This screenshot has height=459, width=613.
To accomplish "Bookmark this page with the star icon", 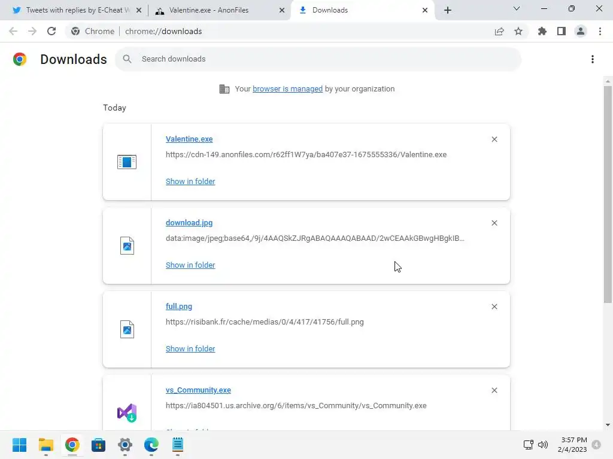I will click(518, 31).
